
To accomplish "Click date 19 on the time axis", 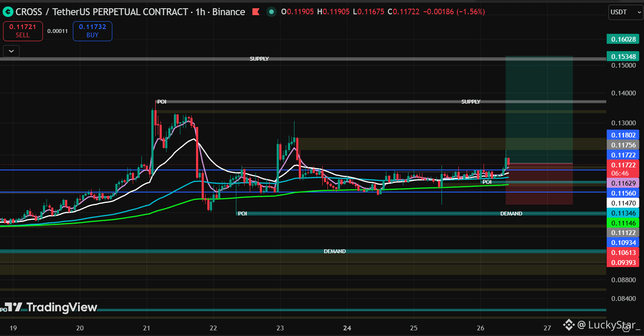I will coord(13,327).
